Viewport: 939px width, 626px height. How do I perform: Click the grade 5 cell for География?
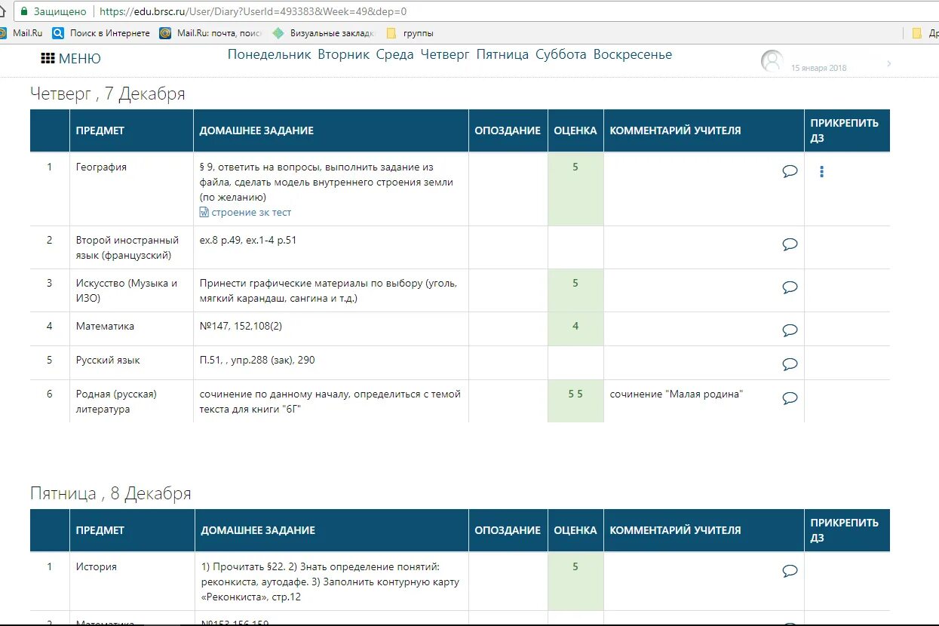point(575,189)
